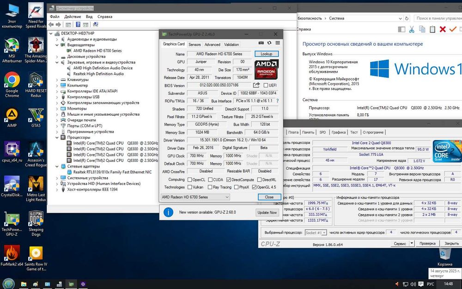
Task: Expand the Контроллеры USB tree node
Action: (x=57, y=97)
